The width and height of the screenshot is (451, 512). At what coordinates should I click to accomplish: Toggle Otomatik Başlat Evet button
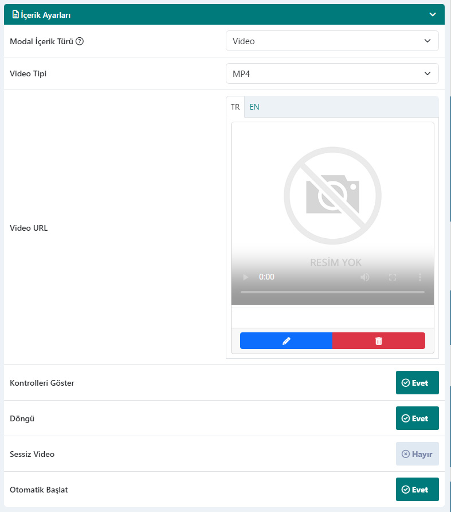tap(417, 489)
